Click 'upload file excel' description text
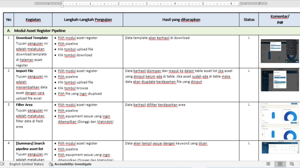Image resolution: width=300 pixels, height=168 pixels. coord(29,99)
